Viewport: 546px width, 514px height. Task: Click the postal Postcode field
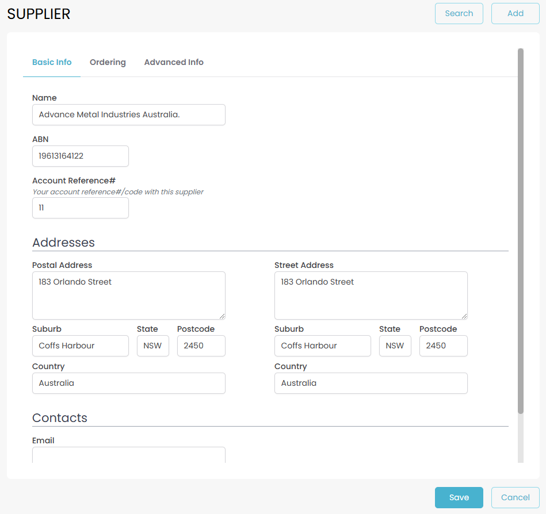tap(201, 346)
